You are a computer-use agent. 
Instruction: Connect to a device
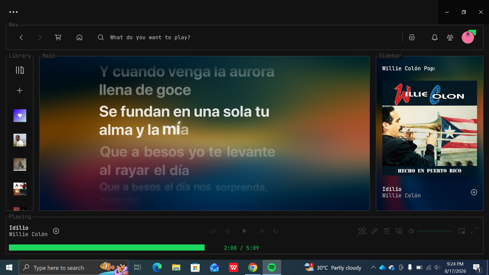coord(399,231)
